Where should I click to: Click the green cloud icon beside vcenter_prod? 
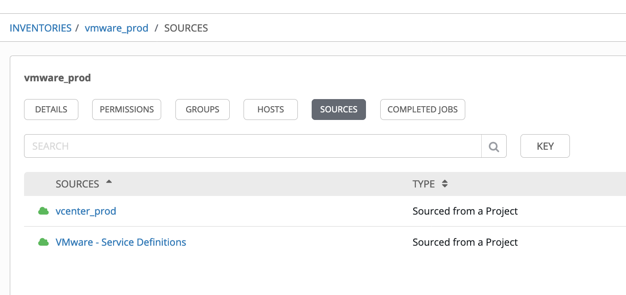43,211
